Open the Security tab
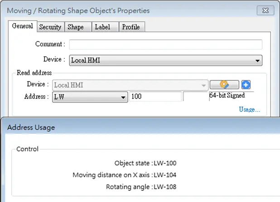 click(x=50, y=27)
